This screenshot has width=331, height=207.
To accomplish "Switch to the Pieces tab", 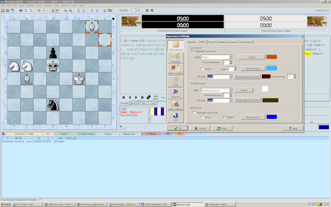I will 211,42.
